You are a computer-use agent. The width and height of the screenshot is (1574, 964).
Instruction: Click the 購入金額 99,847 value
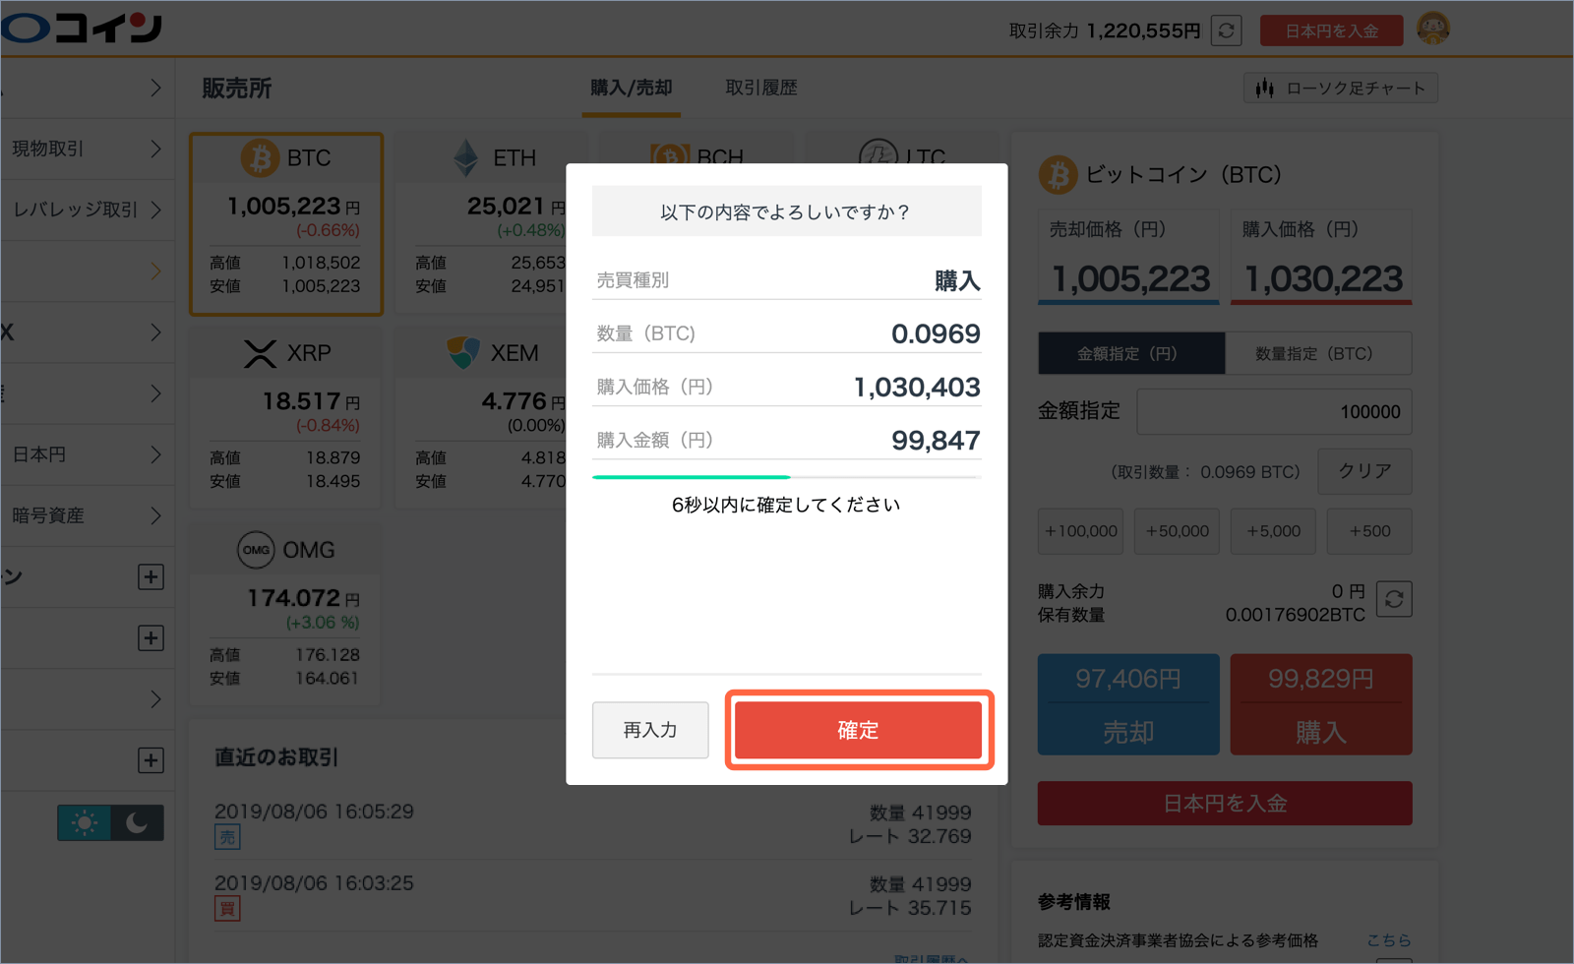tap(936, 440)
